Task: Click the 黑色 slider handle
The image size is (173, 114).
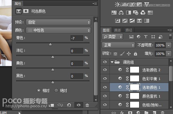Action: pyautogui.click(x=53, y=82)
